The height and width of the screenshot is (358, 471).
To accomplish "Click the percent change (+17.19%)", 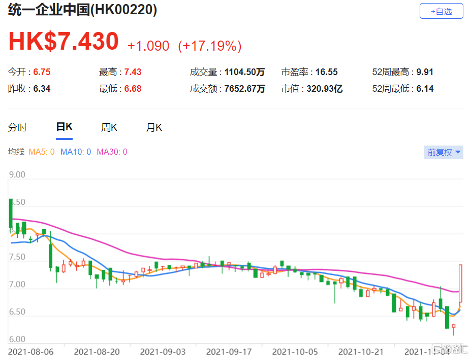I will [210, 46].
